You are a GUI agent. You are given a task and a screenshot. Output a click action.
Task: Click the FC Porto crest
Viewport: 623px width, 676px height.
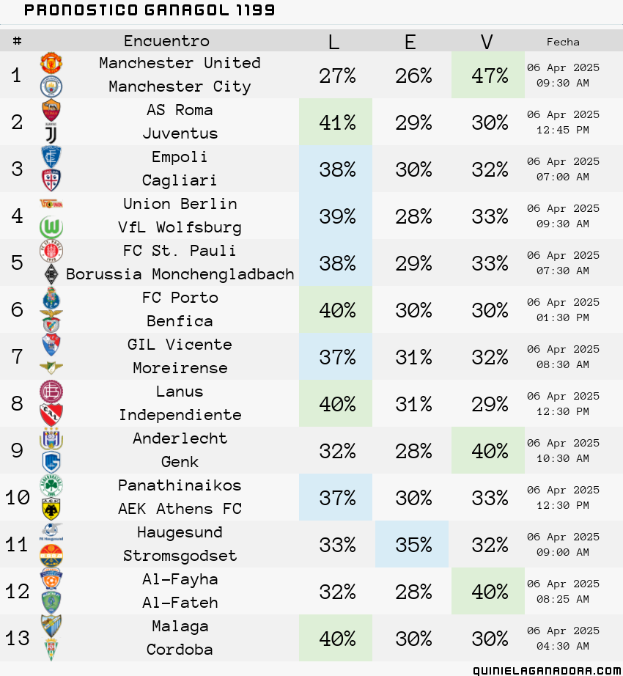pyautogui.click(x=51, y=298)
